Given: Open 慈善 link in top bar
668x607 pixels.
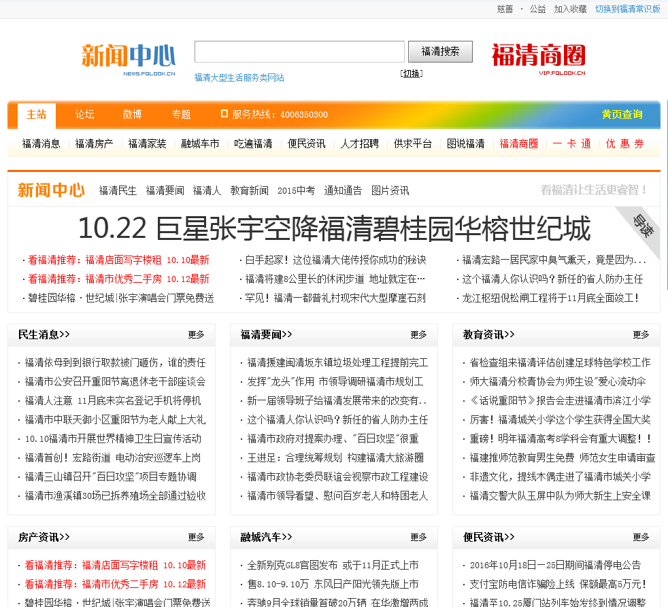Looking at the screenshot, I should (x=505, y=9).
